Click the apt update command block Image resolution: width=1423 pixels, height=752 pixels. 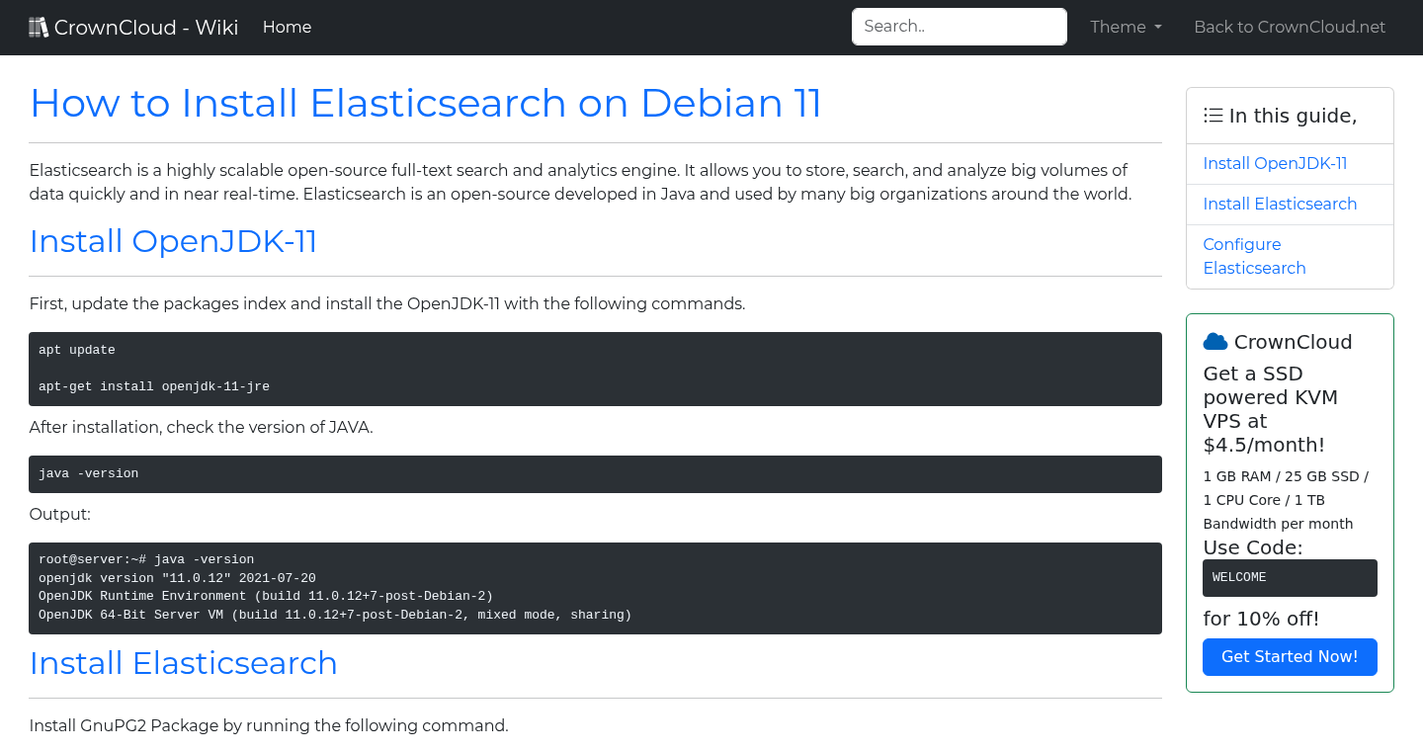(x=595, y=369)
